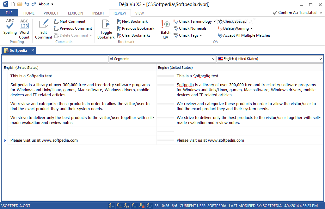
Task: Clear Bookmarks in the project
Action: [134, 35]
